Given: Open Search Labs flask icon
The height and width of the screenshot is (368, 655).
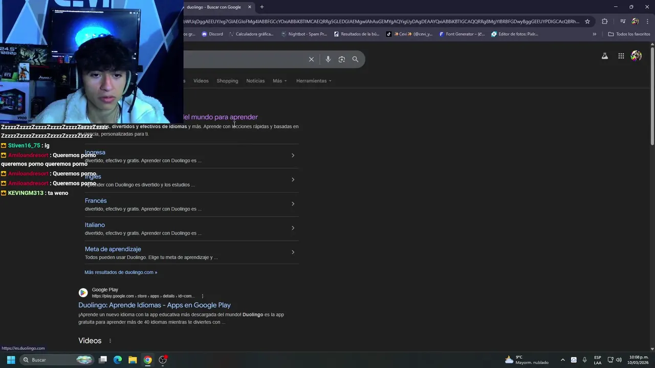Looking at the screenshot, I should (x=605, y=56).
